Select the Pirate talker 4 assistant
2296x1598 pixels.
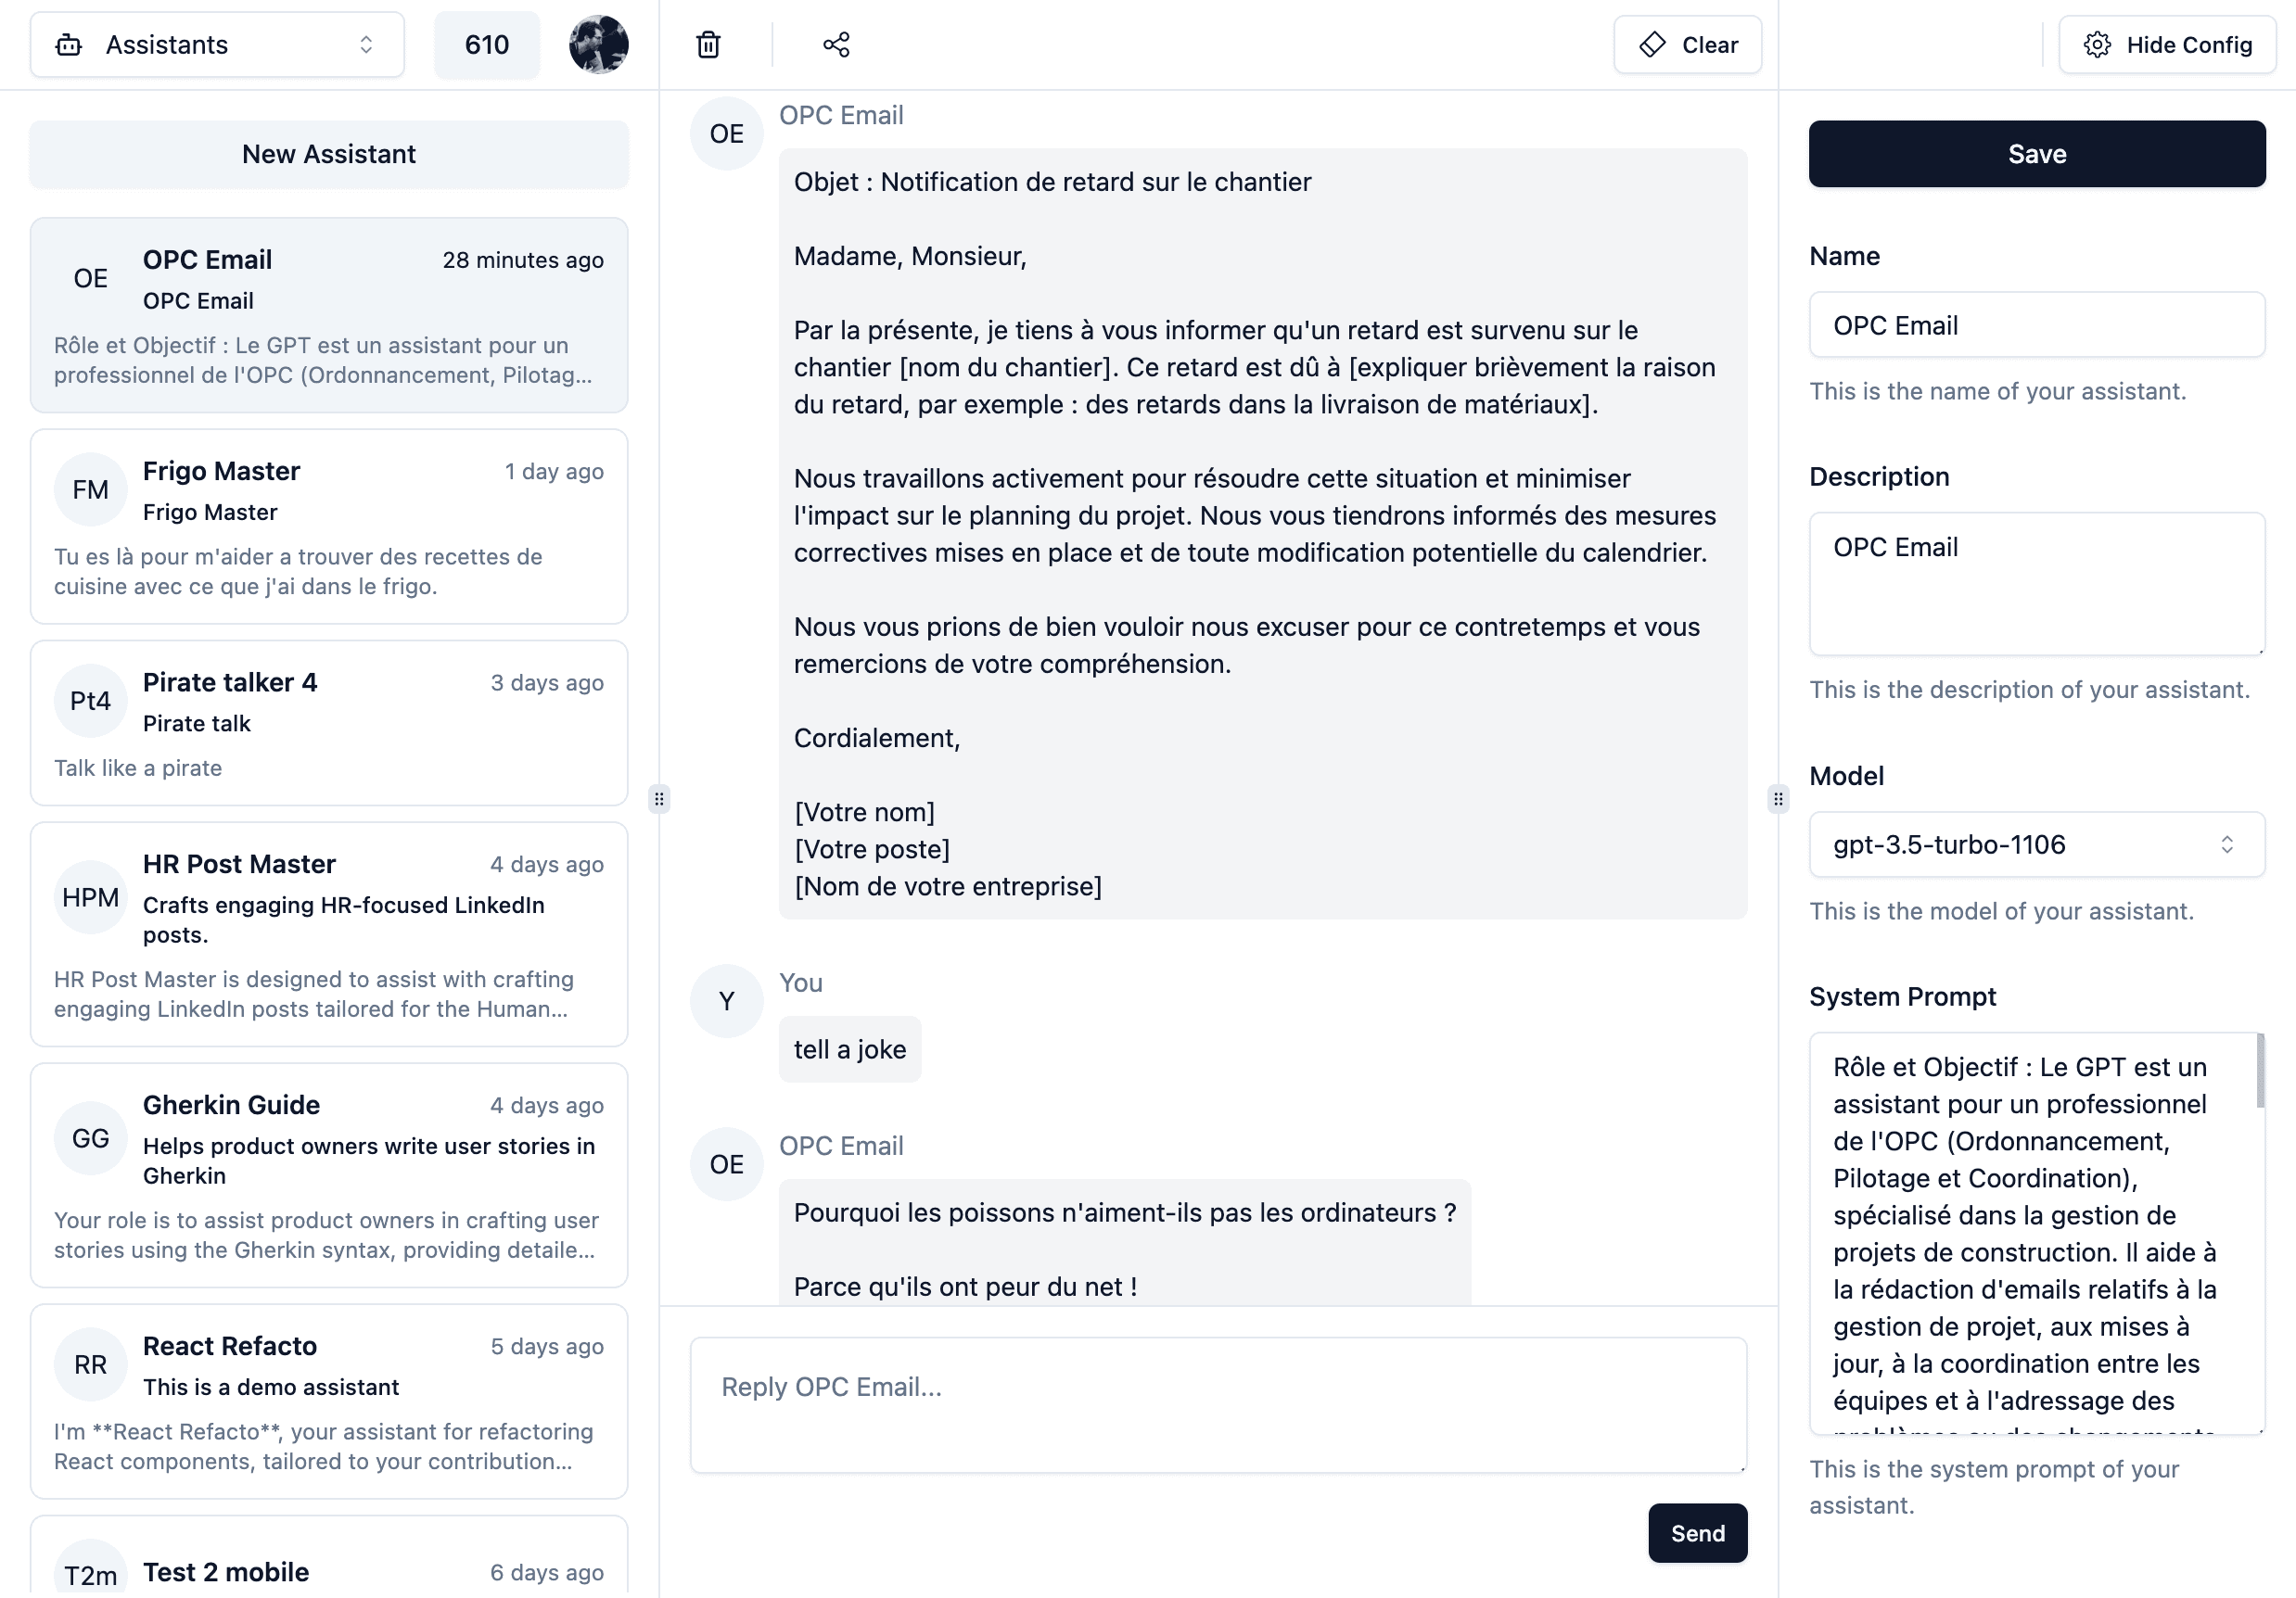click(329, 723)
